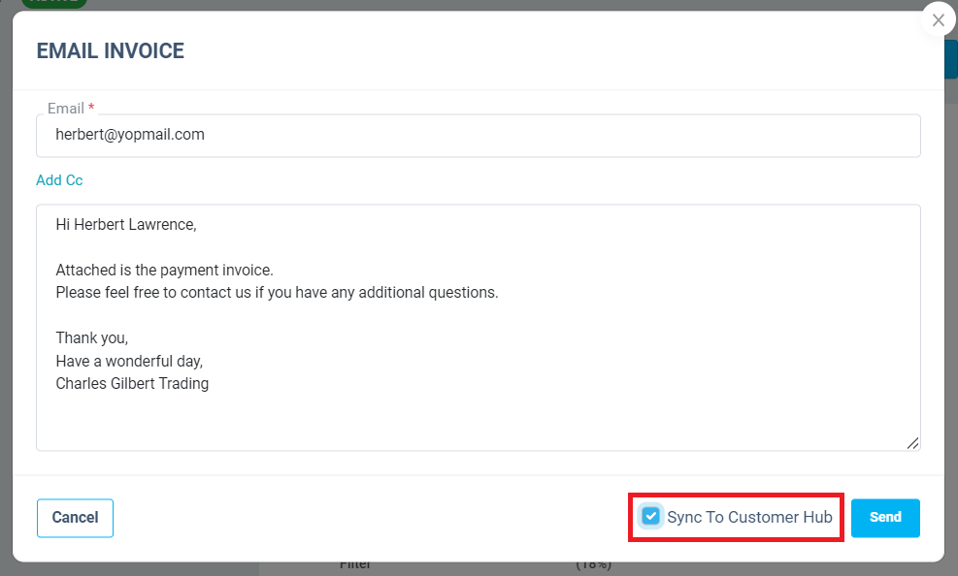Click the EMAIL INVOICE dialog heading
Screen dimensions: 958x576
110,51
